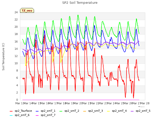Toggle sp2_smT_3 legend entry
The height and width of the screenshot is (120, 160).
tap(93, 111)
